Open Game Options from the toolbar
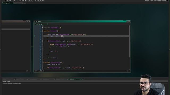Viewport: 170px width, 95px height. click(x=29, y=1)
